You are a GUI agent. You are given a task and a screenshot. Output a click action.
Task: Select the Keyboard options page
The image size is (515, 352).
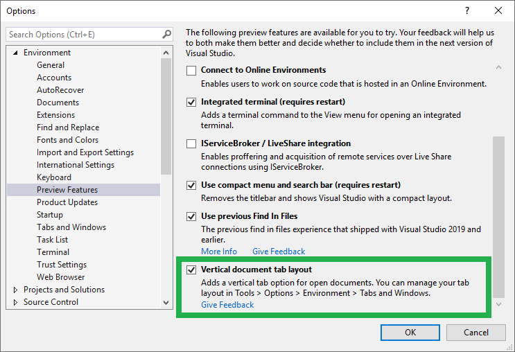tap(53, 177)
